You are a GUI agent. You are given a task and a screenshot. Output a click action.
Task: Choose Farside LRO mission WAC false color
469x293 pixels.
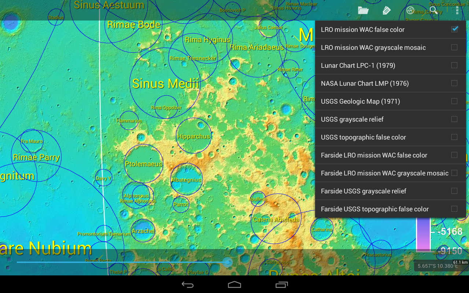391,155
